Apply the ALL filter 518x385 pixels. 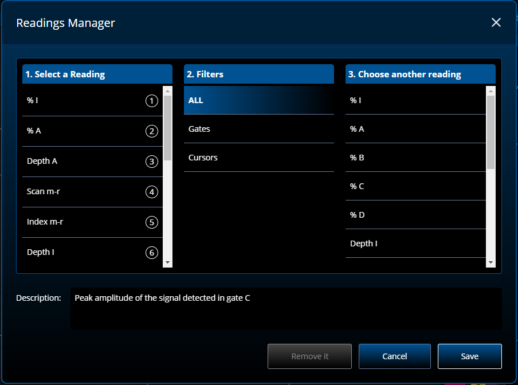coord(258,100)
